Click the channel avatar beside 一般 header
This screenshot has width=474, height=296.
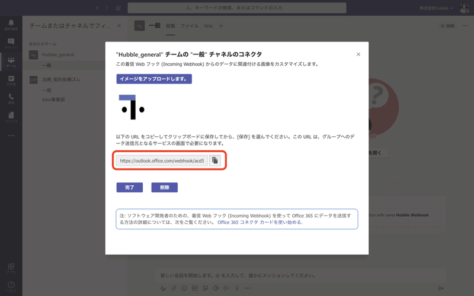tap(139, 26)
